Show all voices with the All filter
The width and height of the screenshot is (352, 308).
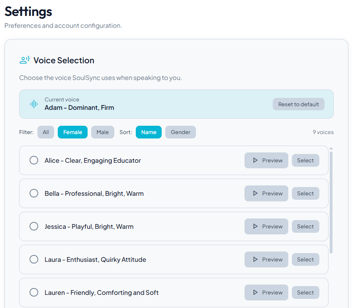point(46,132)
